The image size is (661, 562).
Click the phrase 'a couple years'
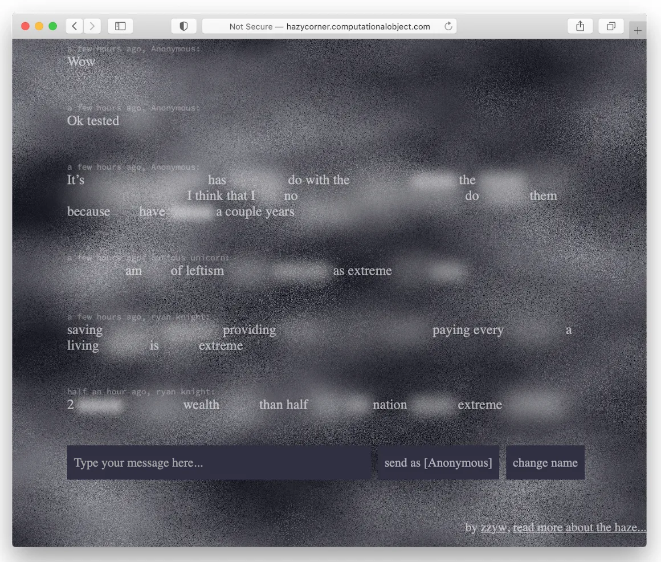[255, 211]
